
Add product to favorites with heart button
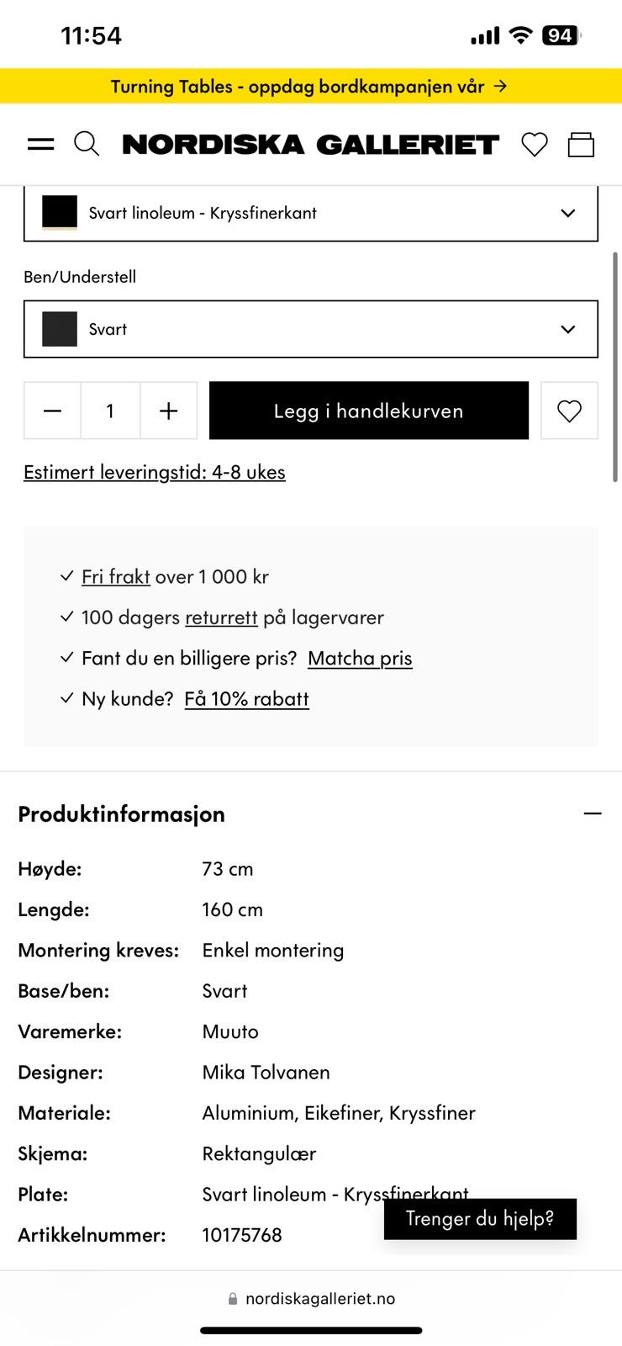(x=569, y=411)
